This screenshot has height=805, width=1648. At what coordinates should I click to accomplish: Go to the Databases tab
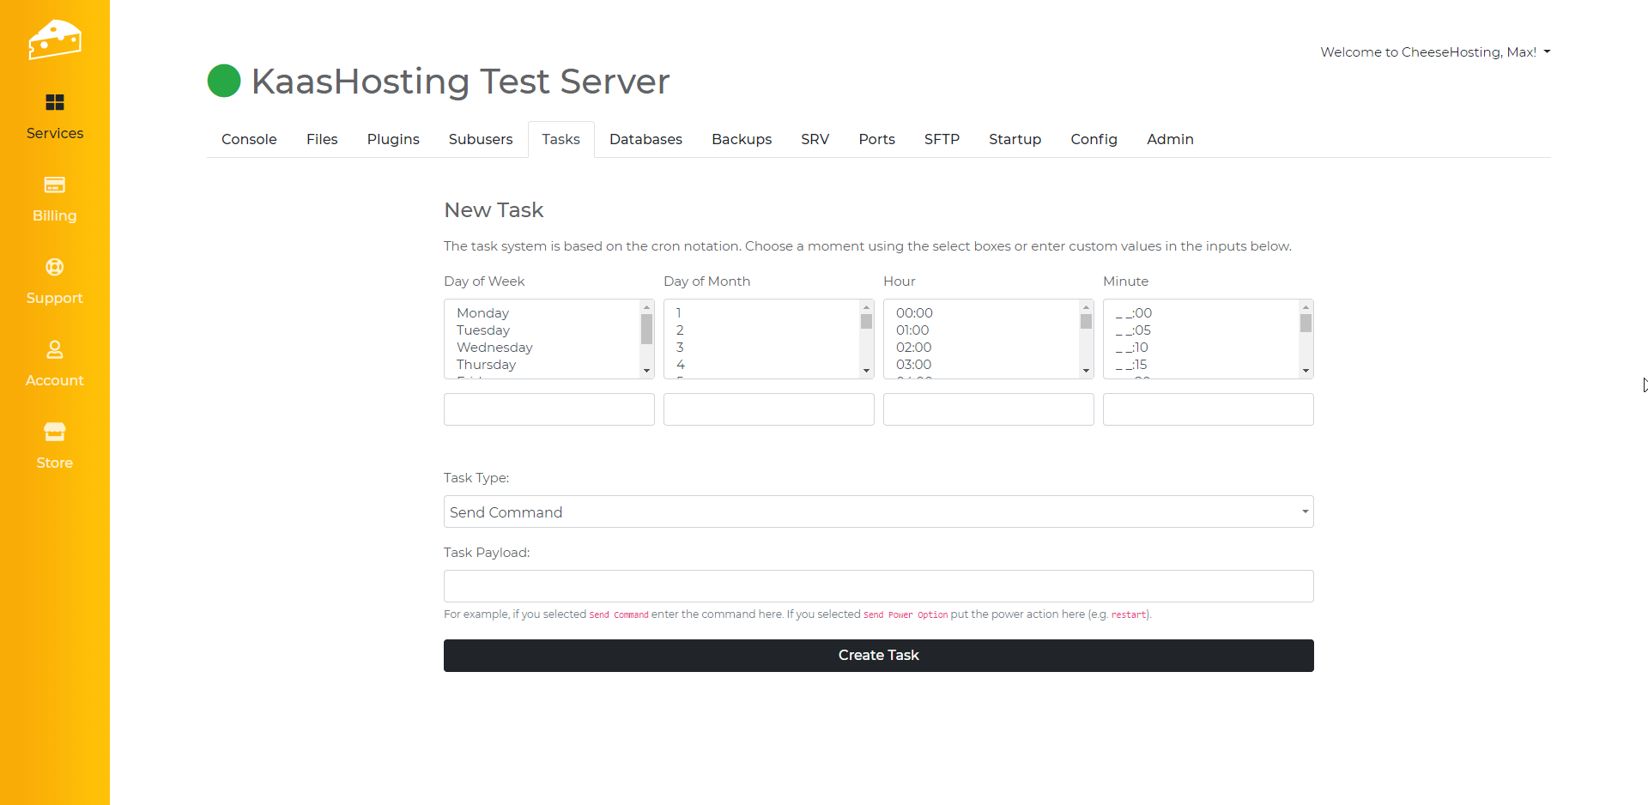[x=645, y=139]
